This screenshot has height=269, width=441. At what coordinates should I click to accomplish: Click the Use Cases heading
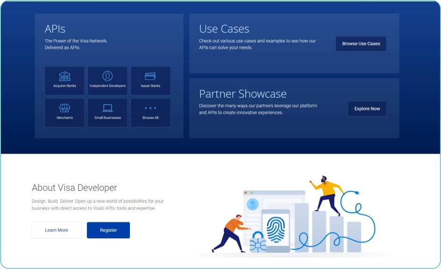click(x=224, y=29)
